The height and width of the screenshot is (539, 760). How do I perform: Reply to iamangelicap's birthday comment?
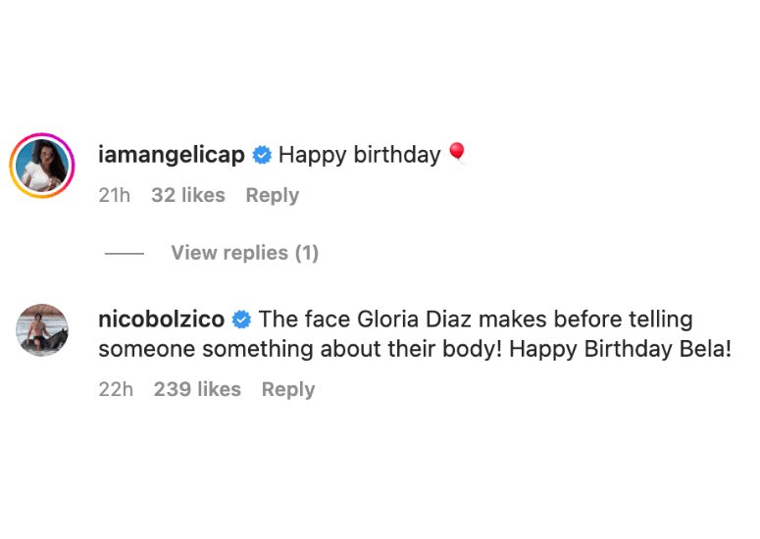point(272,195)
